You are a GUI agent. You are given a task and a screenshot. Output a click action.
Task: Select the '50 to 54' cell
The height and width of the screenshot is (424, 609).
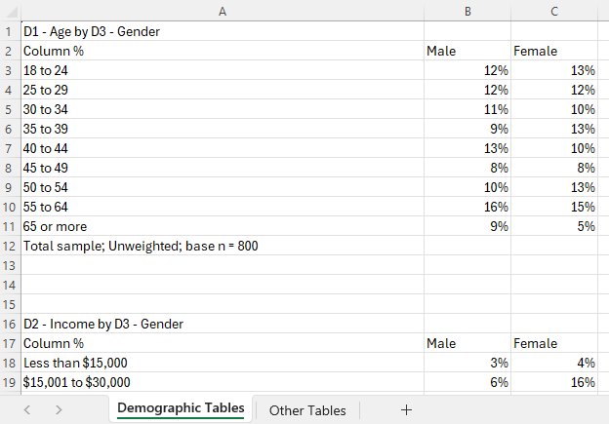click(223, 187)
